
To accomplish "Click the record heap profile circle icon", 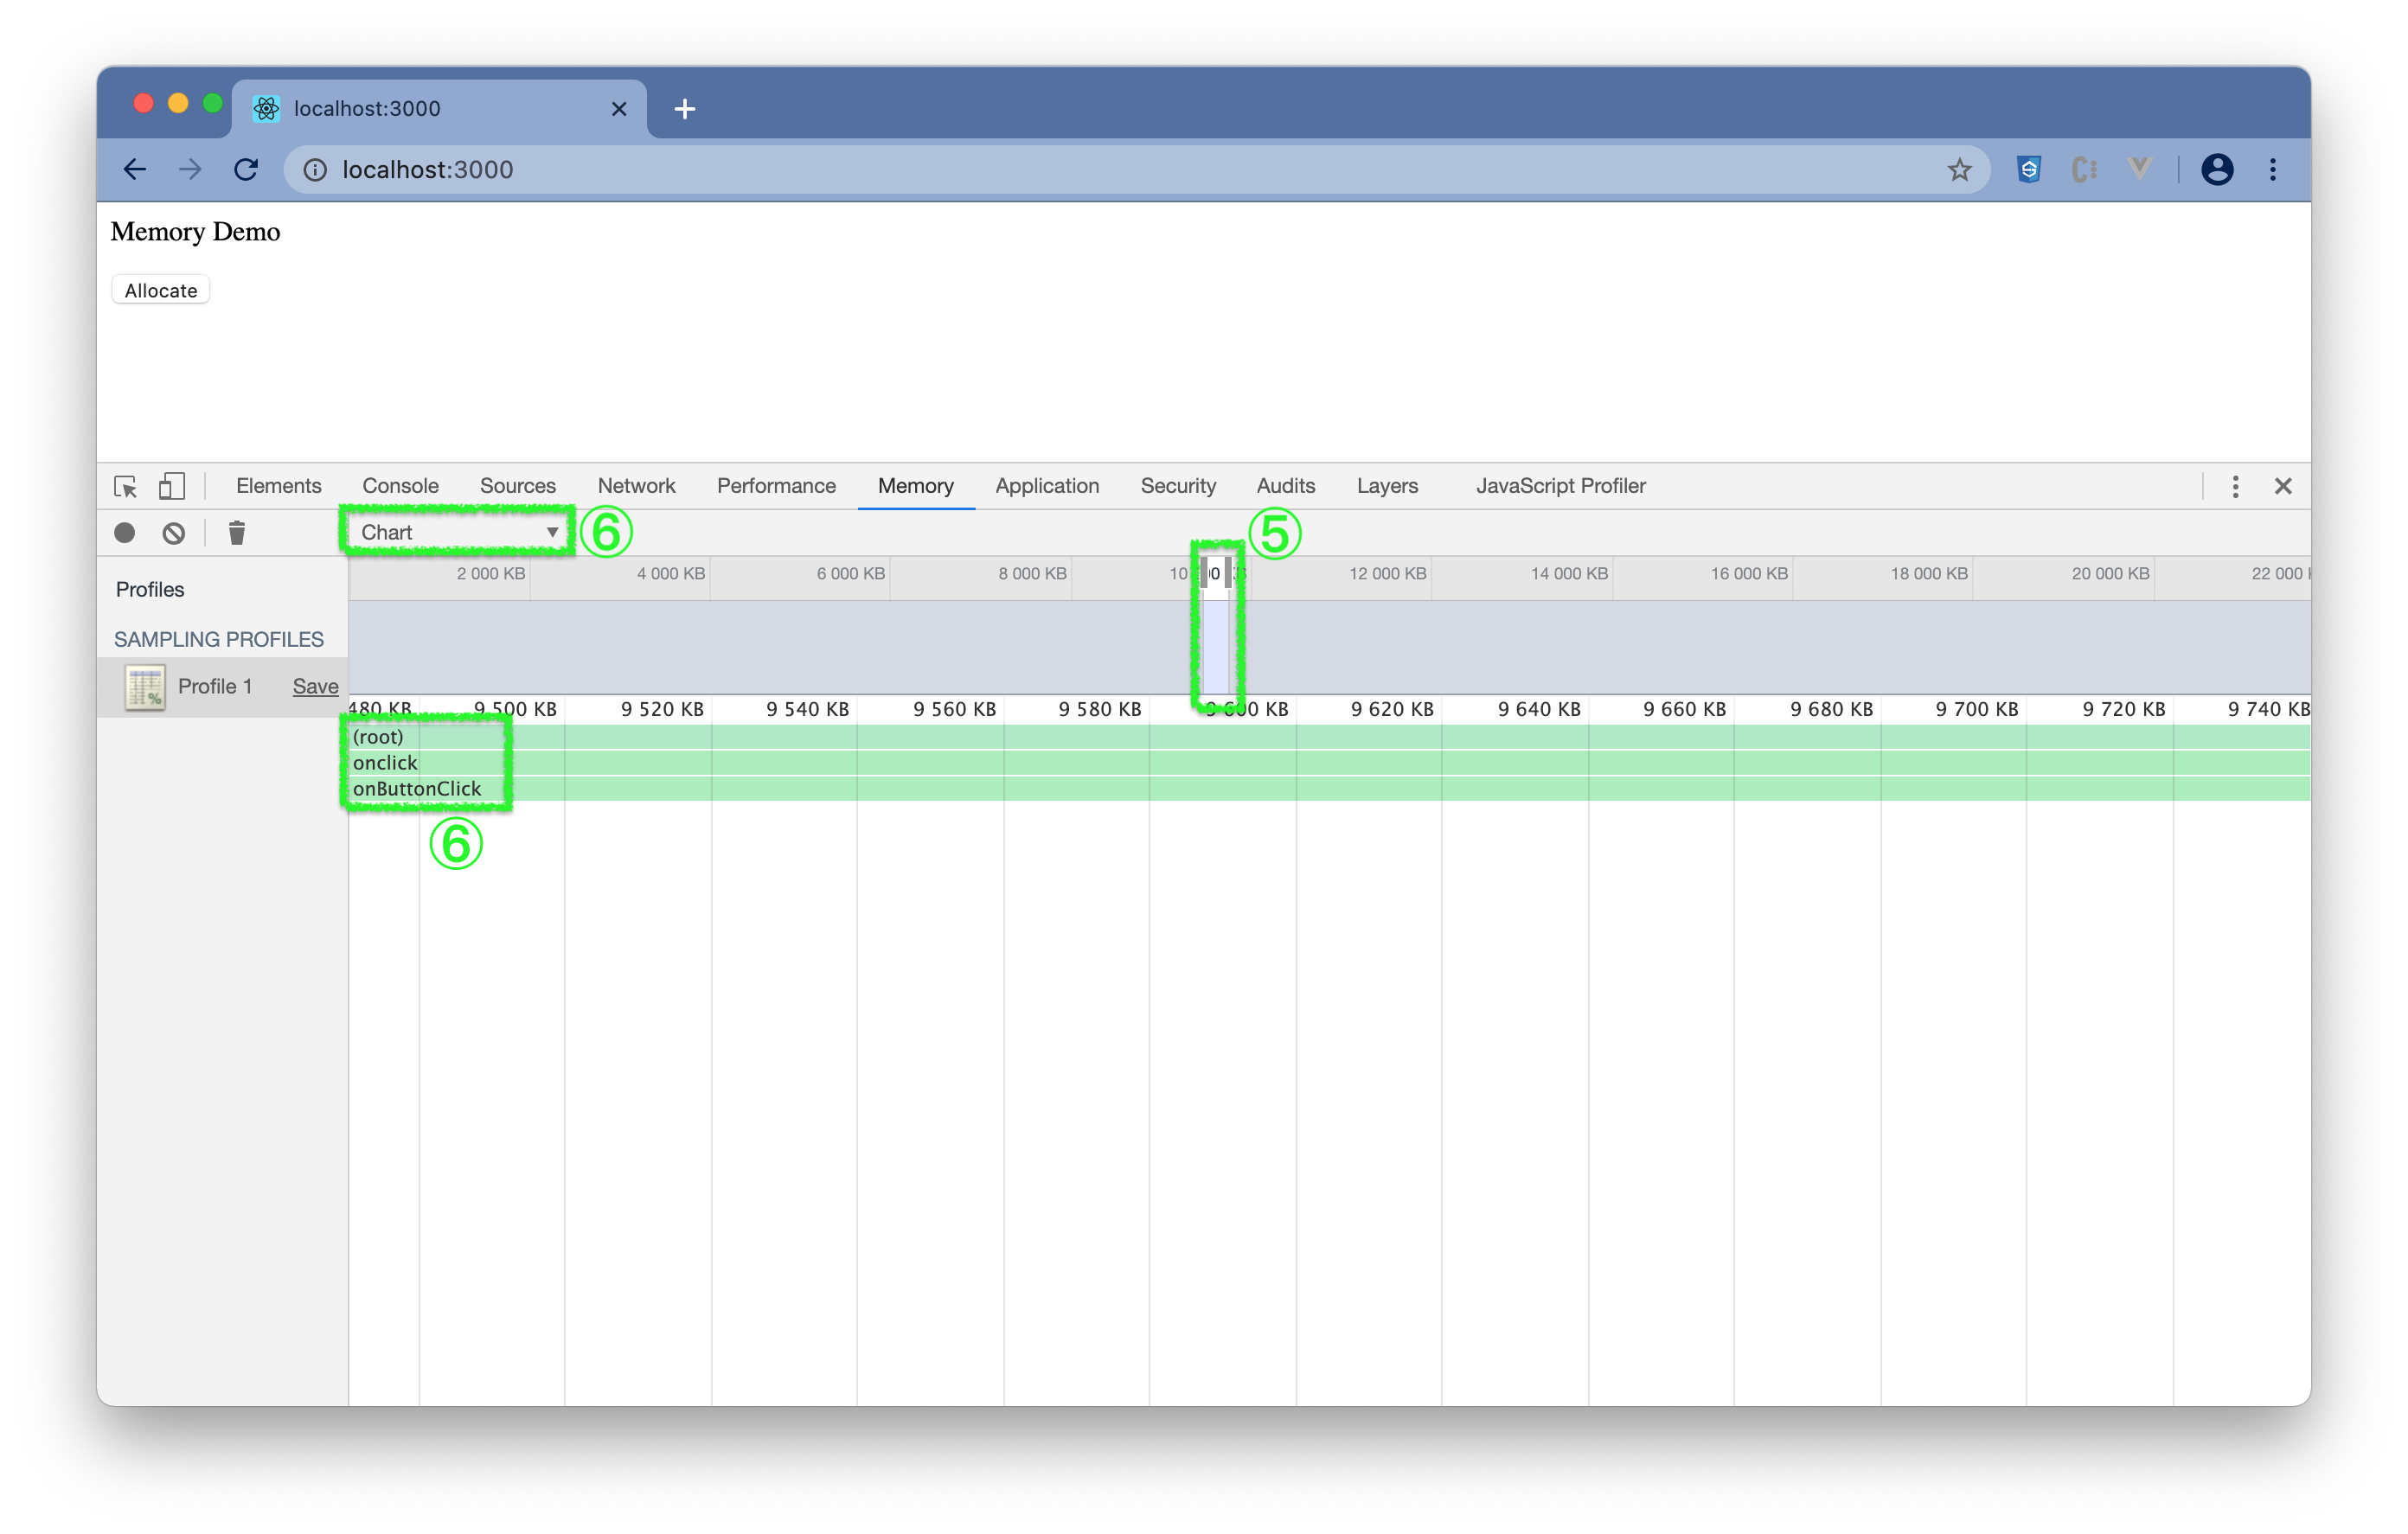I will tap(124, 533).
